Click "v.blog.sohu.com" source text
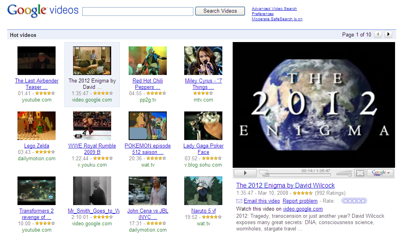Image resolution: width=403 pixels, height=236 pixels. pos(203,165)
